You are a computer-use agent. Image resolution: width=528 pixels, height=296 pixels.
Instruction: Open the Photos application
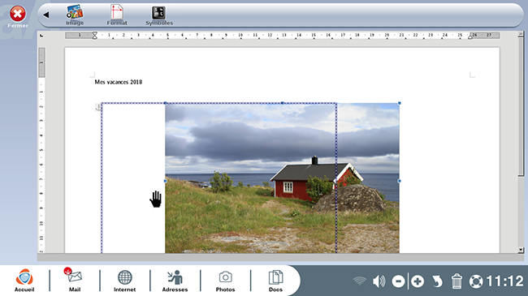click(225, 281)
